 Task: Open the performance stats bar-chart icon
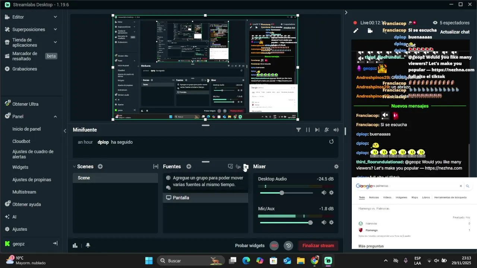75,245
